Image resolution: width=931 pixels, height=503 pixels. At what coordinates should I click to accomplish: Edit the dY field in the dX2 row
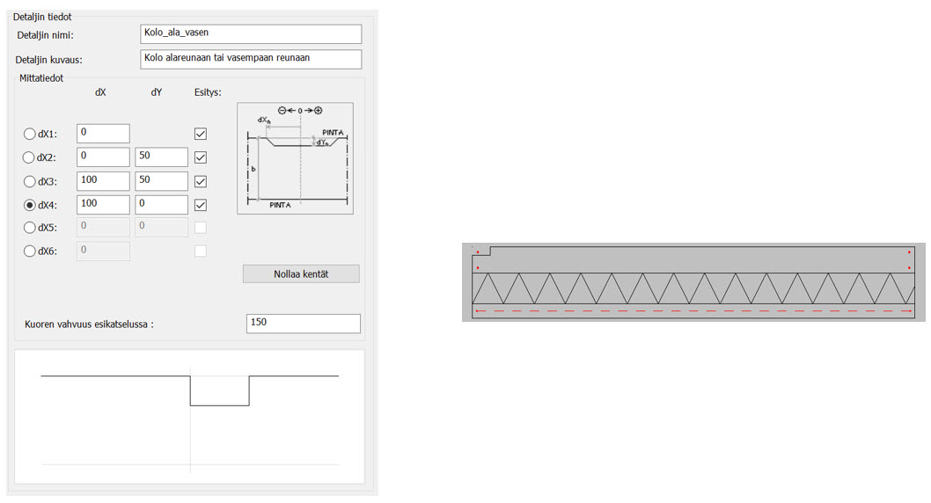coord(161,157)
